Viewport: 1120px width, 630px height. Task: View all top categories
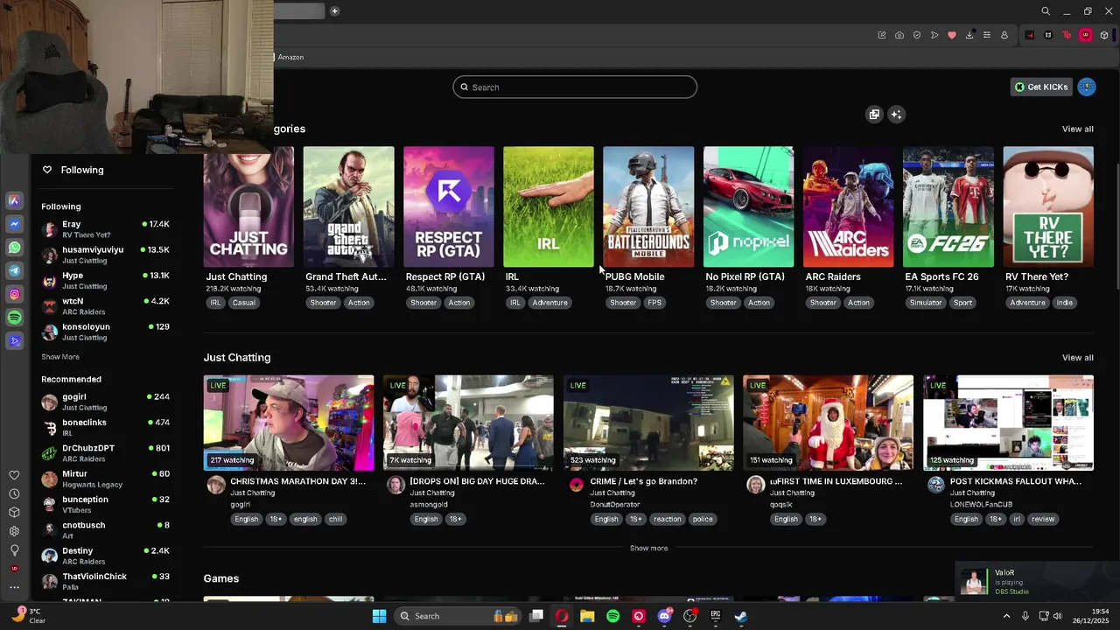1077,129
